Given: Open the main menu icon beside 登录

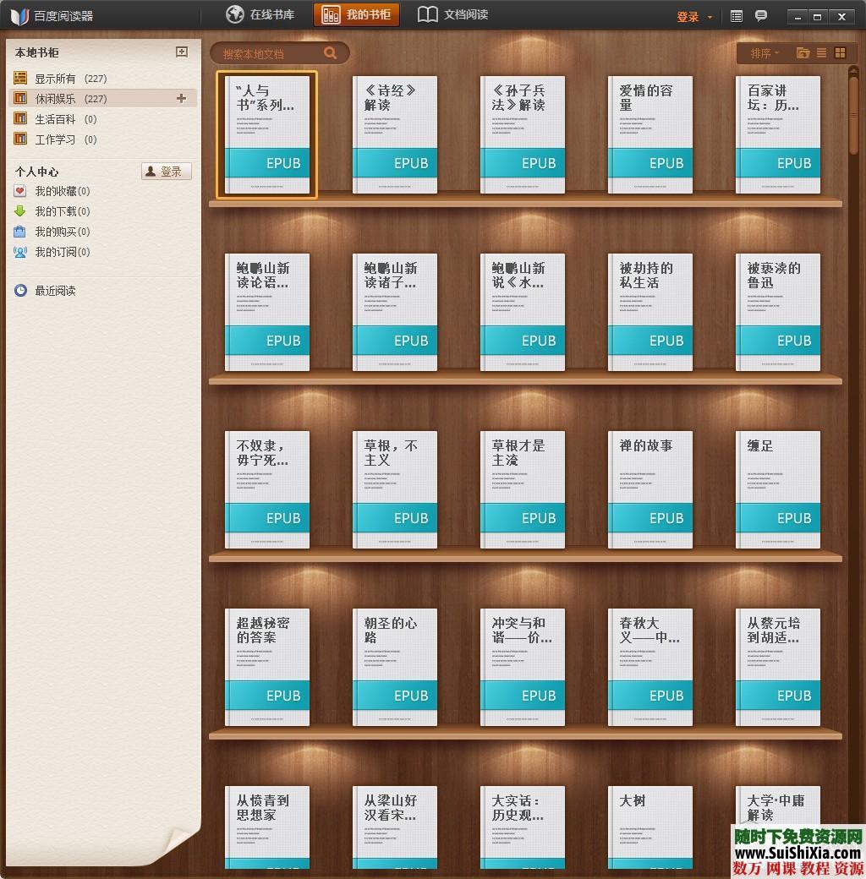Looking at the screenshot, I should tap(735, 14).
